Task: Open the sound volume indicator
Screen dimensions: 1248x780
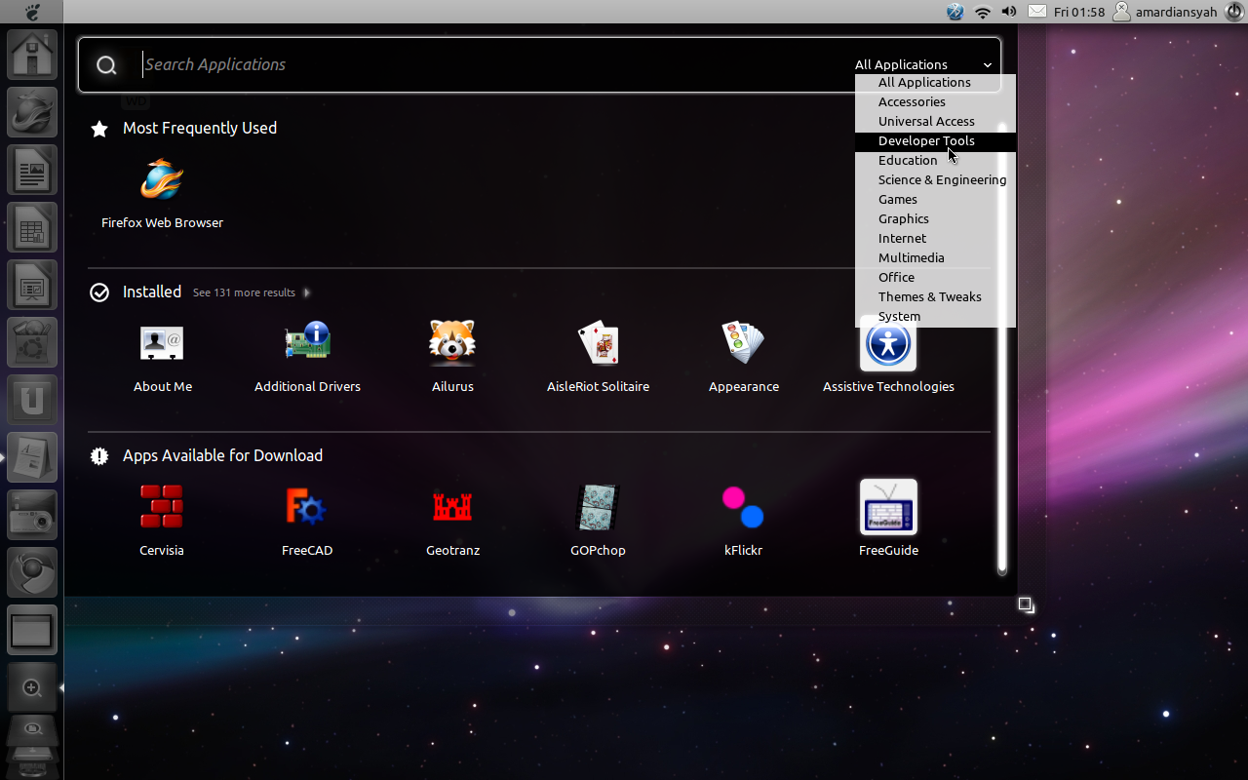Action: click(x=1009, y=12)
